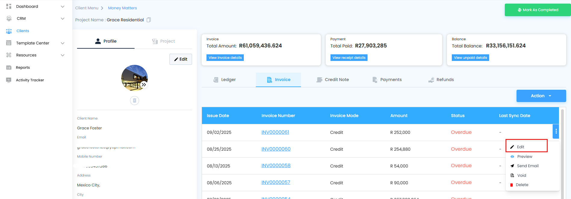Open the Resources sidebar icon
This screenshot has width=571, height=199.
(x=9, y=55)
